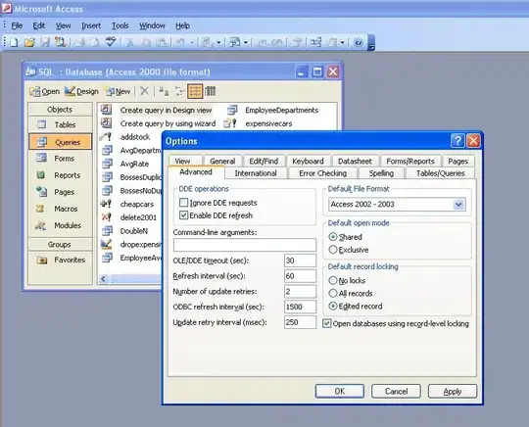Select Reports in the Objects bar

(x=60, y=175)
